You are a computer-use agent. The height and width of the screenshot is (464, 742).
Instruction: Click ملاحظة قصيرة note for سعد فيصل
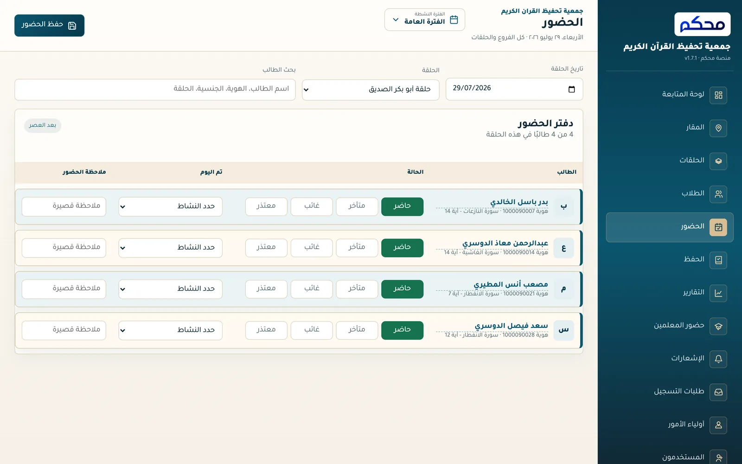tap(64, 330)
